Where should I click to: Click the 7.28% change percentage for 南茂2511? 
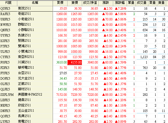120,9
